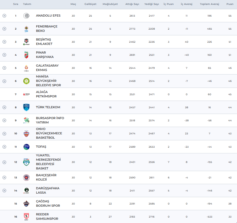The height and width of the screenshot is (223, 237).
Task: Open the Aliağa Petkimspor team name
Action: [46, 94]
